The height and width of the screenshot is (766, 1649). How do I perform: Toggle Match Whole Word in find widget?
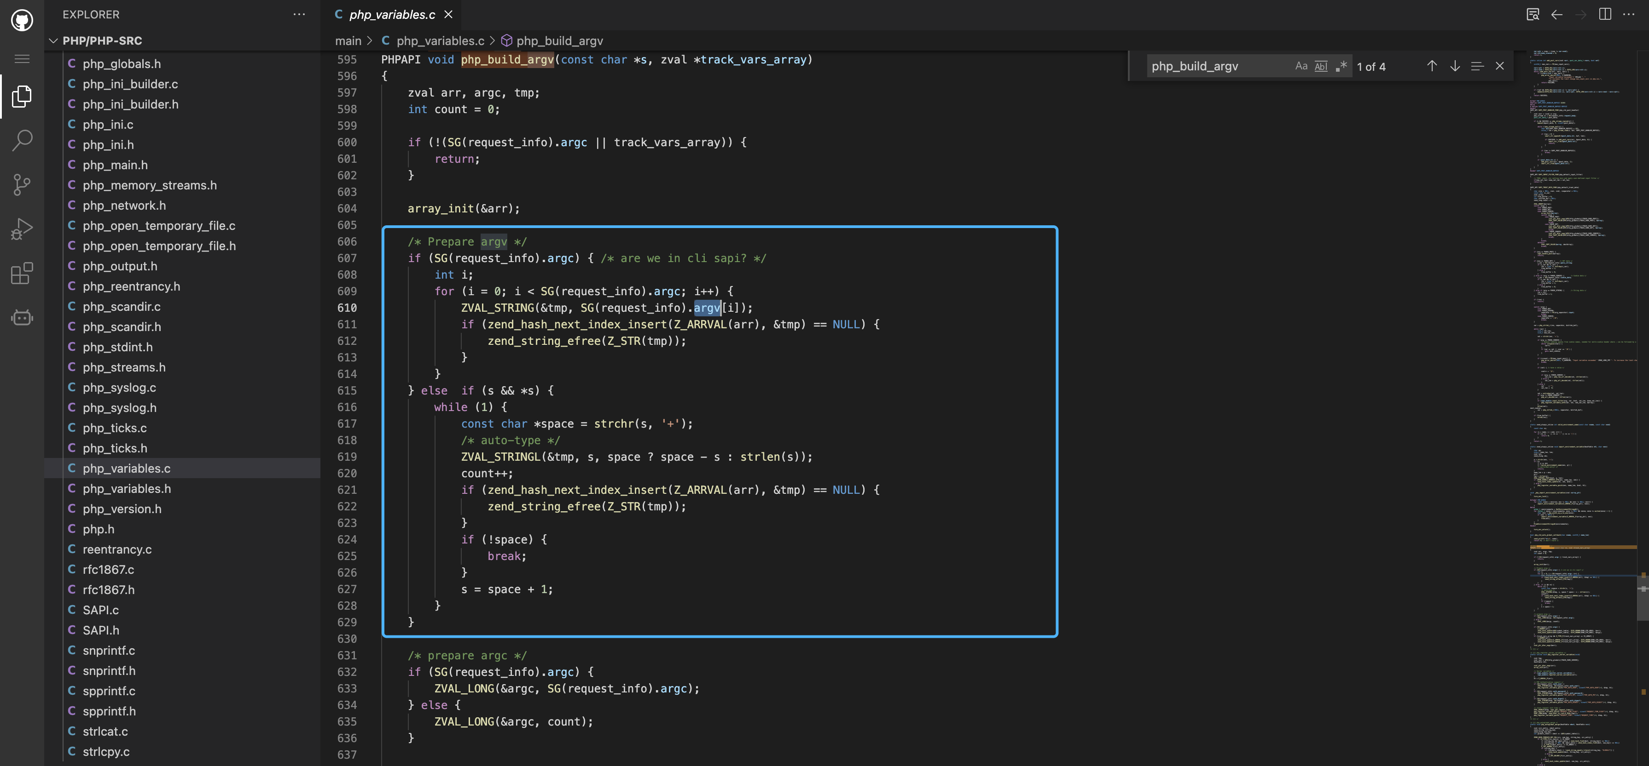1321,66
